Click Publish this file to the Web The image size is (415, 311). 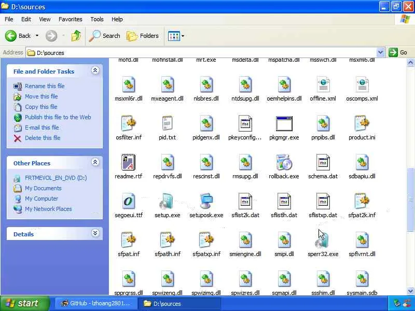[58, 117]
